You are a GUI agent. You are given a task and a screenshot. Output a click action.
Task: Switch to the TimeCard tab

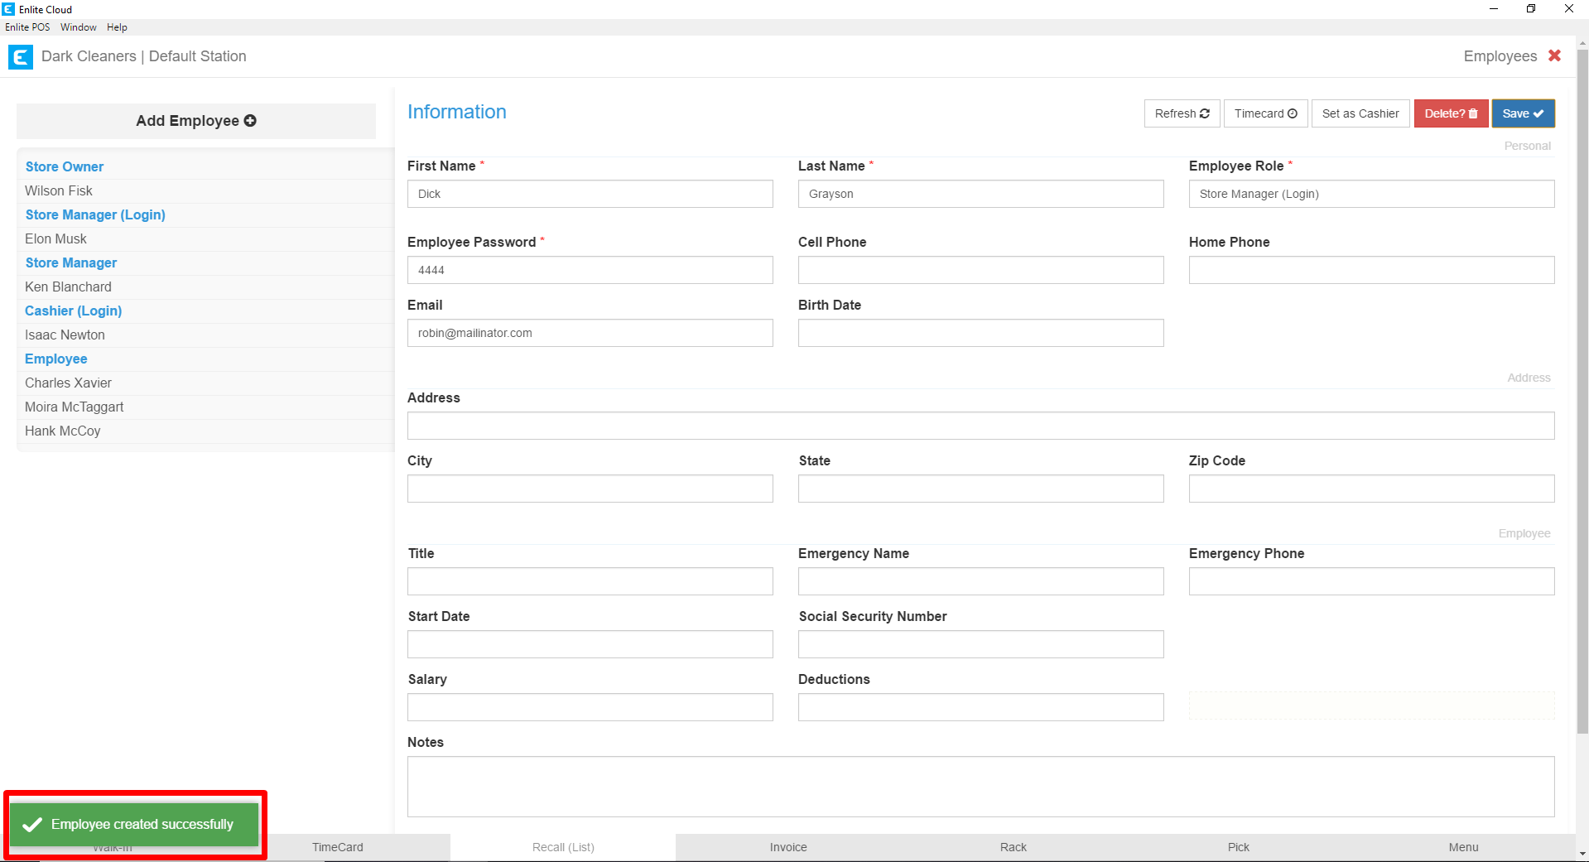pos(338,847)
